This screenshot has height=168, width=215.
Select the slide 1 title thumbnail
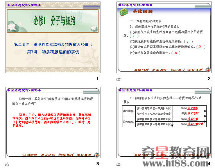pyautogui.click(x=53, y=37)
